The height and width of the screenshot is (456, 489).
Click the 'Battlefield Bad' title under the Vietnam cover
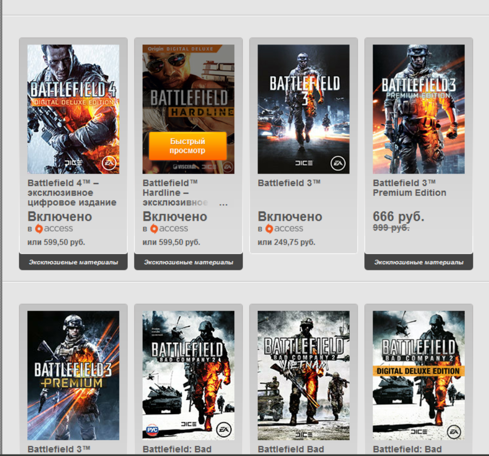coord(291,449)
